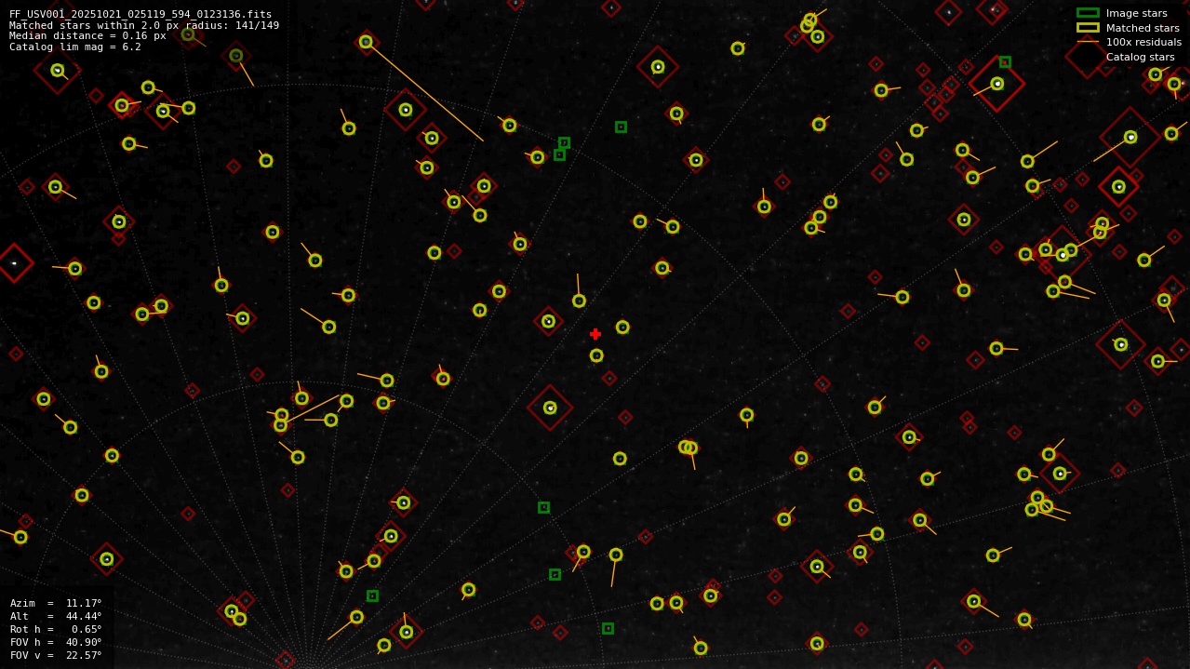Viewport: 1190px width, 669px height.
Task: Click the green Image stars legend swatch
Action: coord(1088,13)
